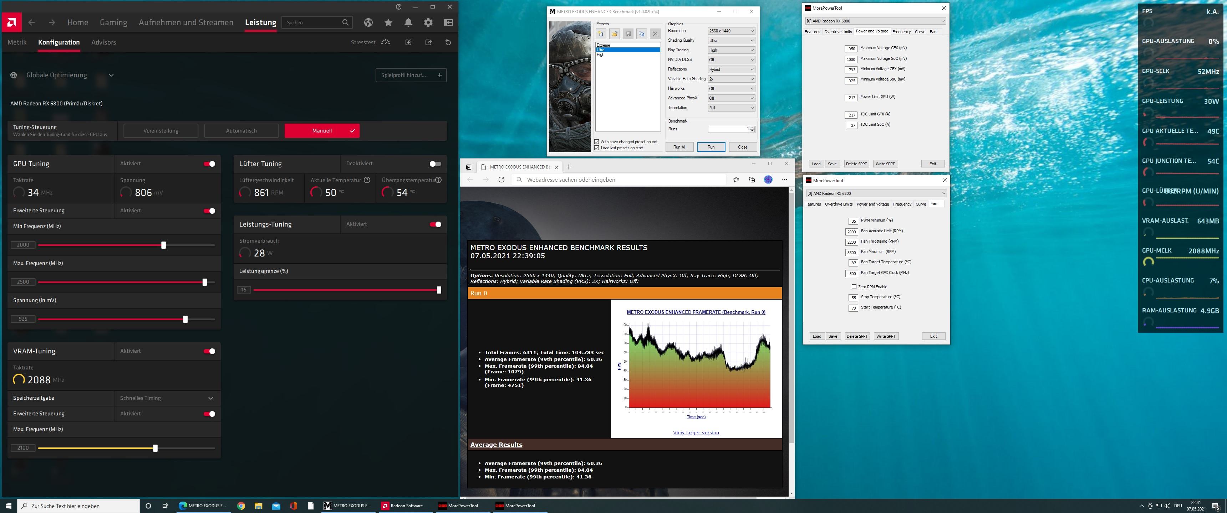The width and height of the screenshot is (1227, 513).
Task: Open favorites star icon in Radeon Software
Action: (x=388, y=22)
